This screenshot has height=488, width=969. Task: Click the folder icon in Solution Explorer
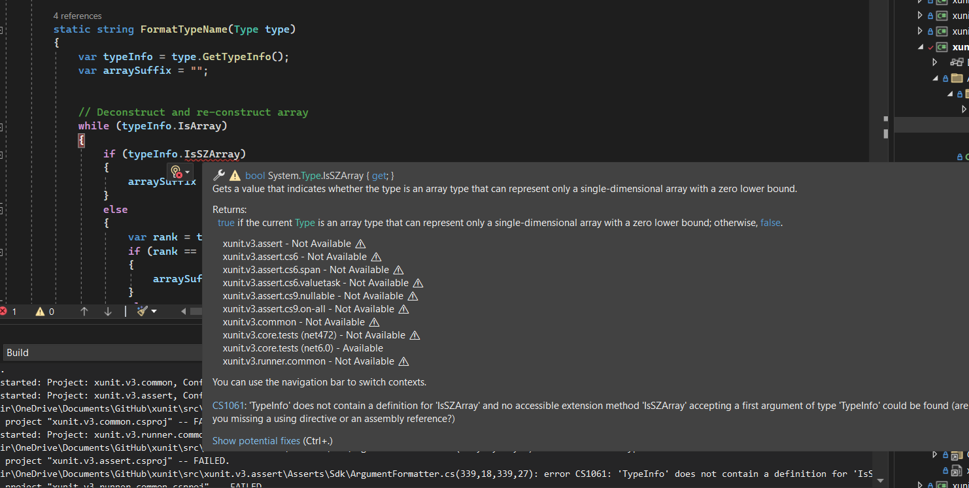[x=957, y=78]
